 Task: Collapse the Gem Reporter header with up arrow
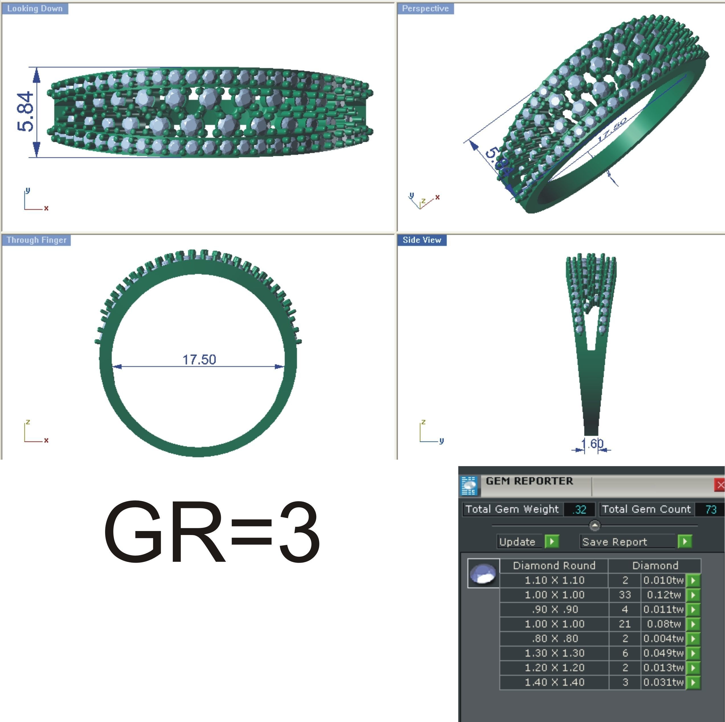595,525
